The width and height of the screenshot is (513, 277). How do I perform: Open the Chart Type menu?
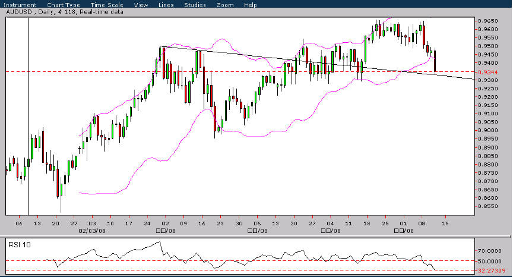[64, 5]
